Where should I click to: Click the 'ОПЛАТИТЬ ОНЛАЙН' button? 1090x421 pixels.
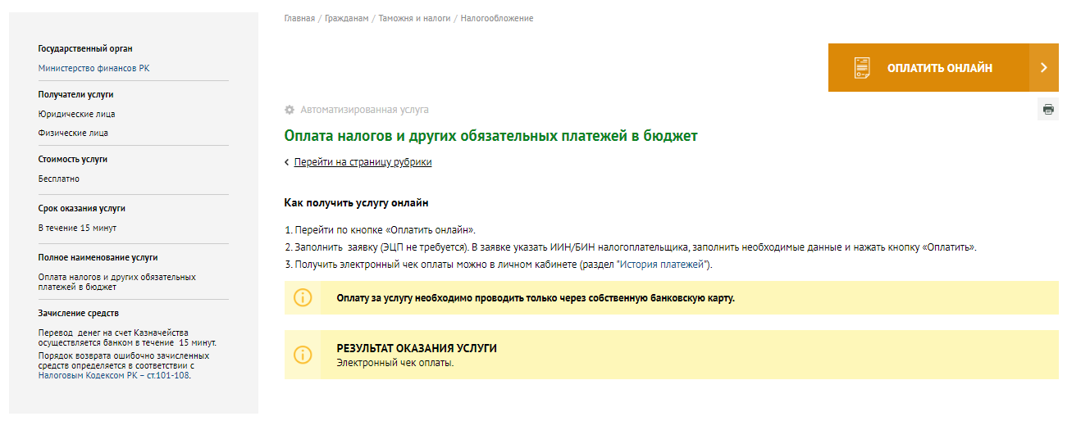[x=943, y=68]
